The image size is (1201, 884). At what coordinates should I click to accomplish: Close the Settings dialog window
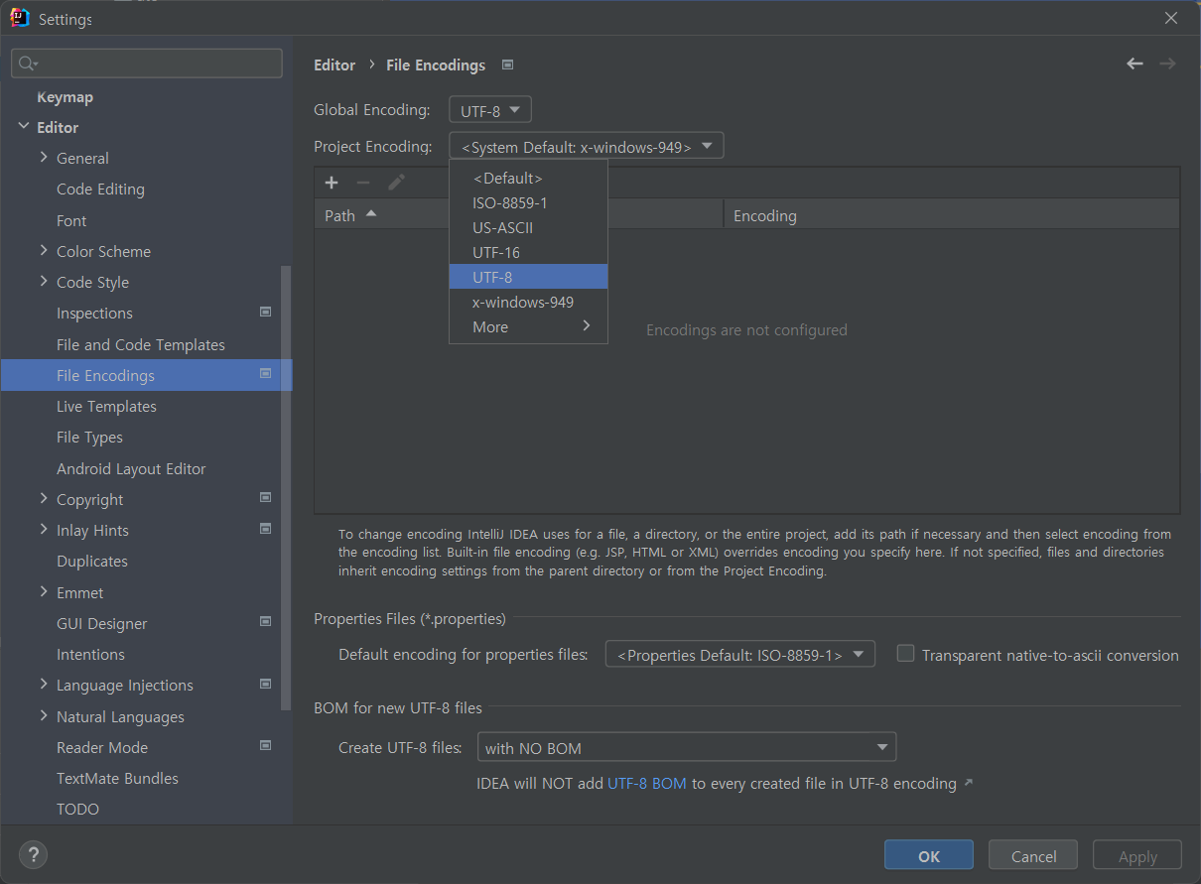[1171, 18]
